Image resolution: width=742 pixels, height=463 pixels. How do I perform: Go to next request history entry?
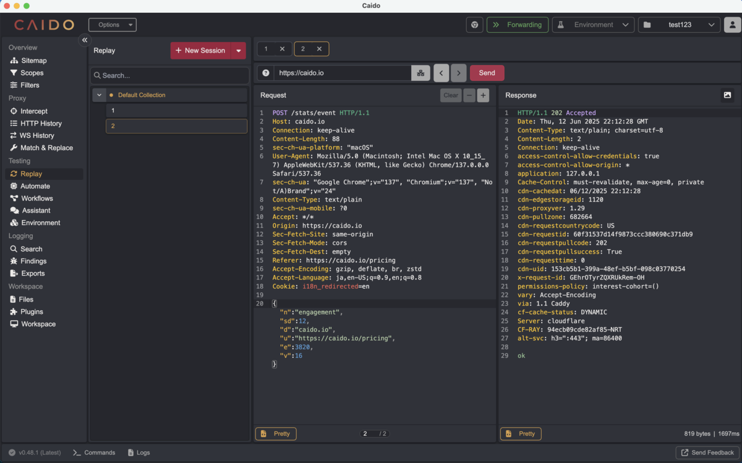[x=458, y=73]
